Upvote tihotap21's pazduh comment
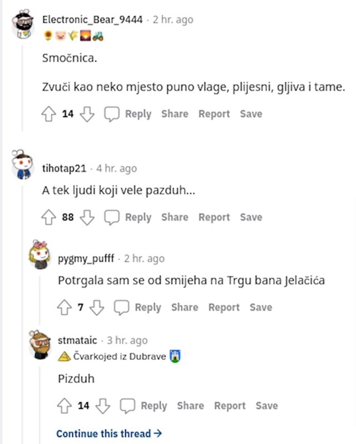The image size is (356, 444). pyautogui.click(x=47, y=218)
